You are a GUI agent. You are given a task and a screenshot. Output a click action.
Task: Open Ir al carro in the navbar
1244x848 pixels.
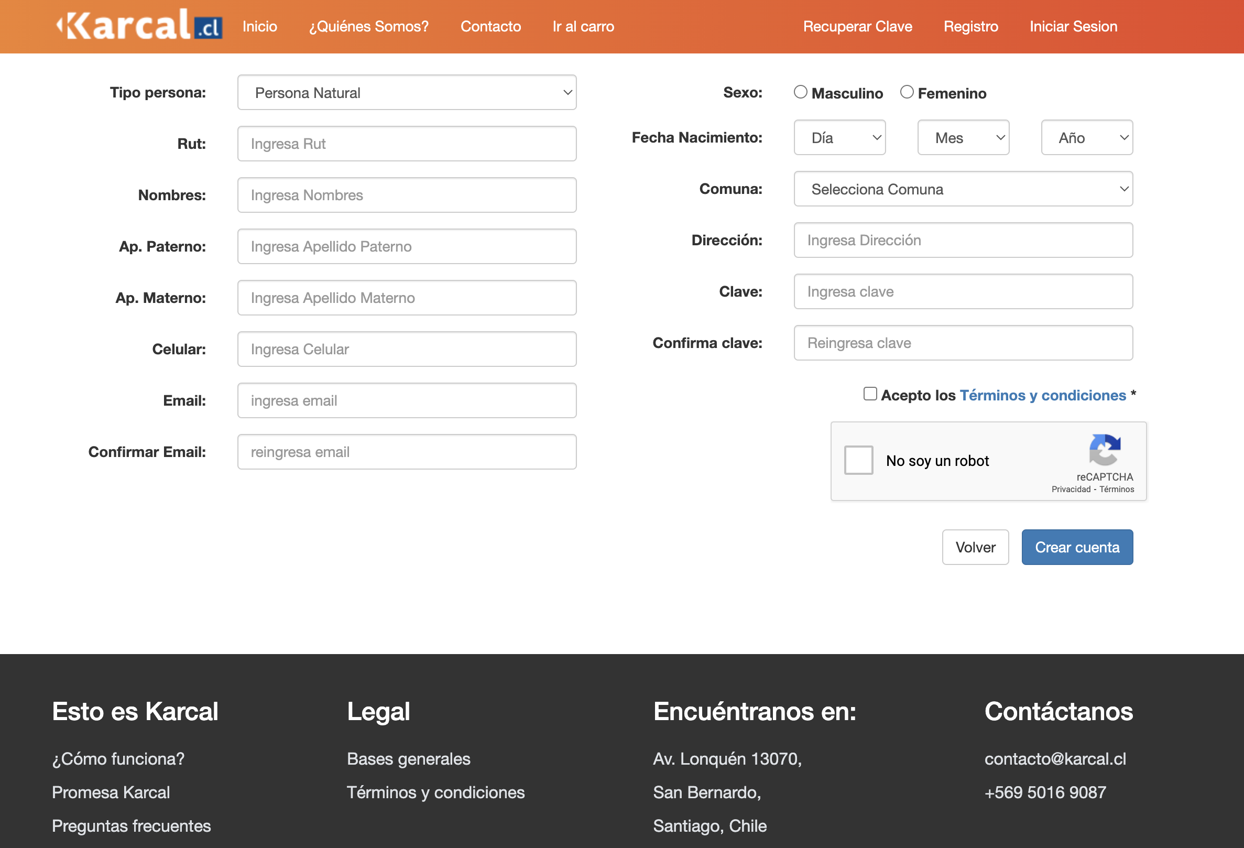[x=583, y=26]
